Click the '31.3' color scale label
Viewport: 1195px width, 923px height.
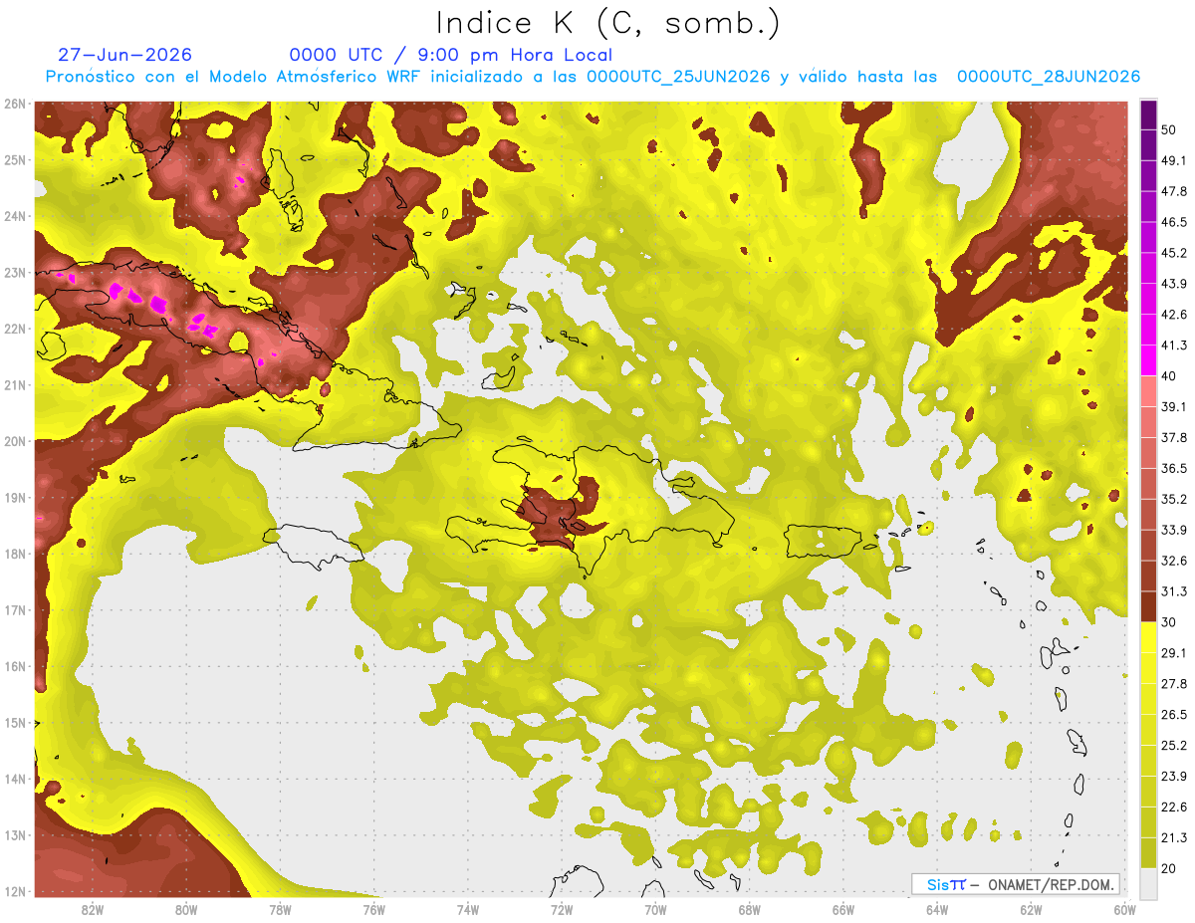pyautogui.click(x=1174, y=591)
